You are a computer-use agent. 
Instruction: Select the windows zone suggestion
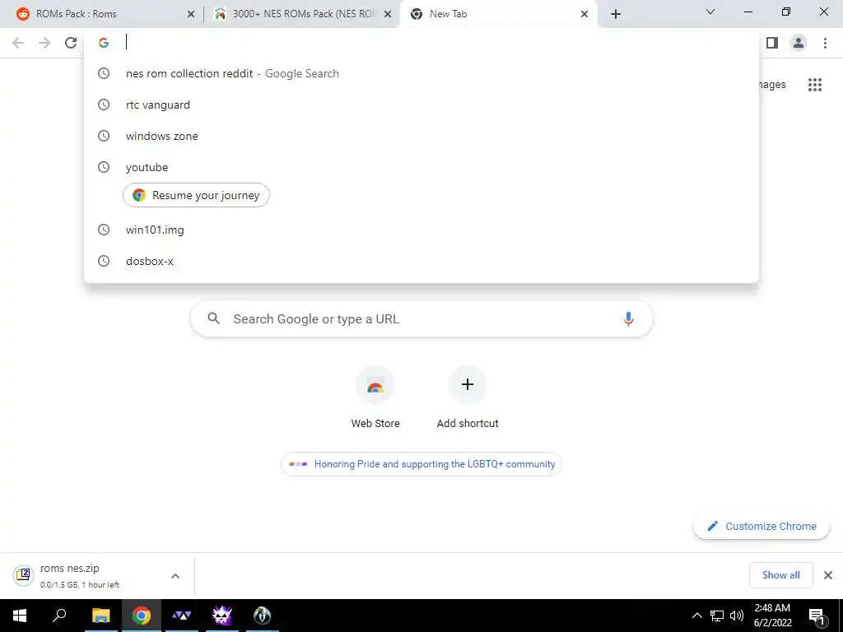421,136
